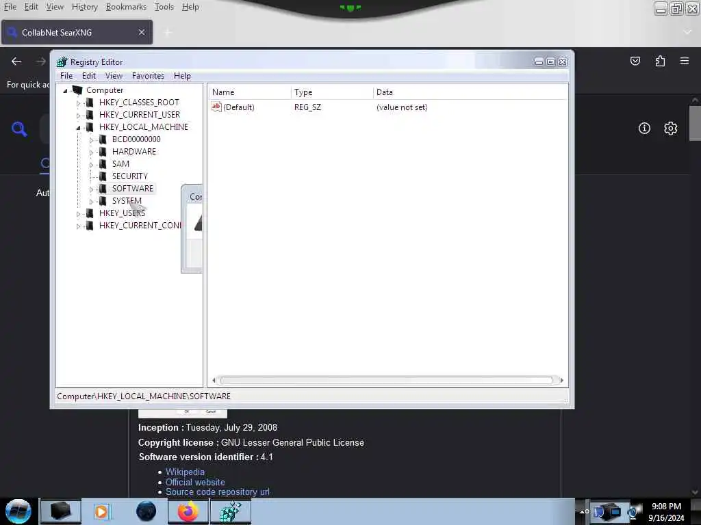
Task: Collapse HKEY_LOCAL_MACHINE key
Action: point(78,128)
